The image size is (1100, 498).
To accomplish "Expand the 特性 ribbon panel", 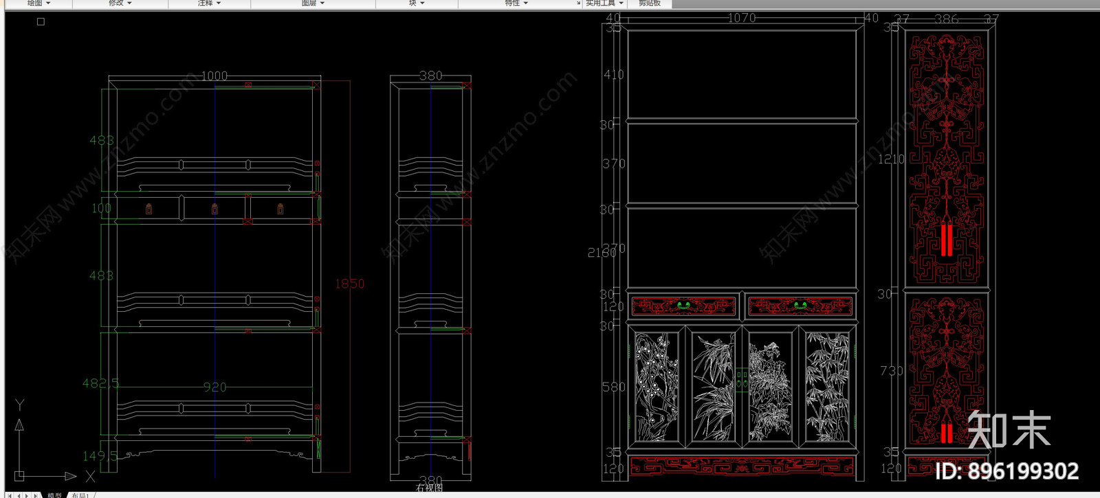I will pyautogui.click(x=516, y=3).
